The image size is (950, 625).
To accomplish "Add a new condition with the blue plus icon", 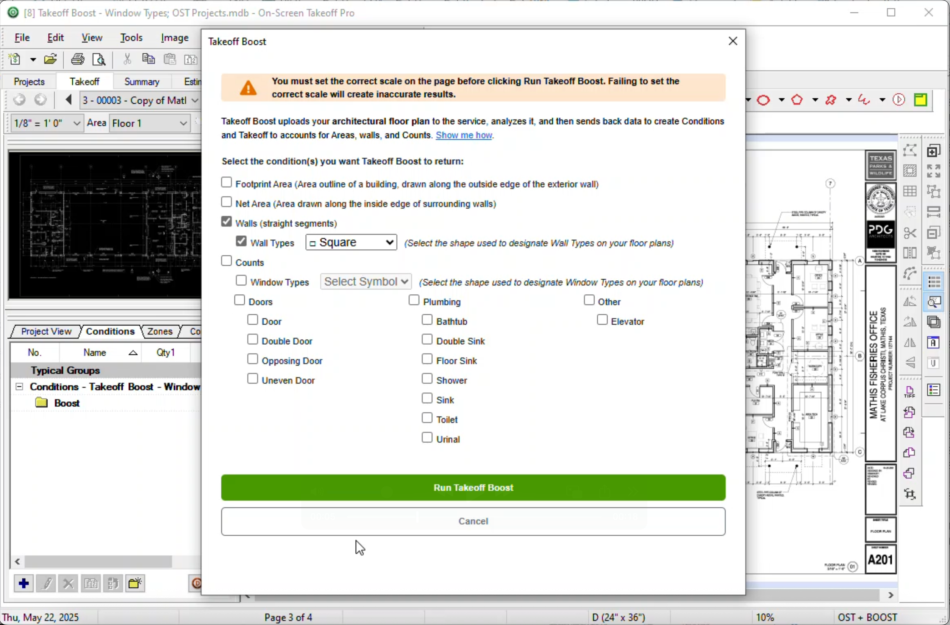I will click(x=23, y=583).
